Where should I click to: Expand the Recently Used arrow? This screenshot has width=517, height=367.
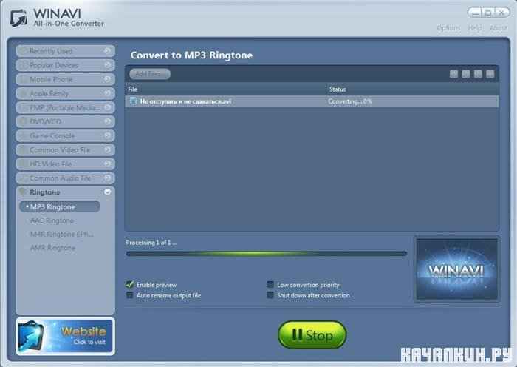click(x=108, y=51)
